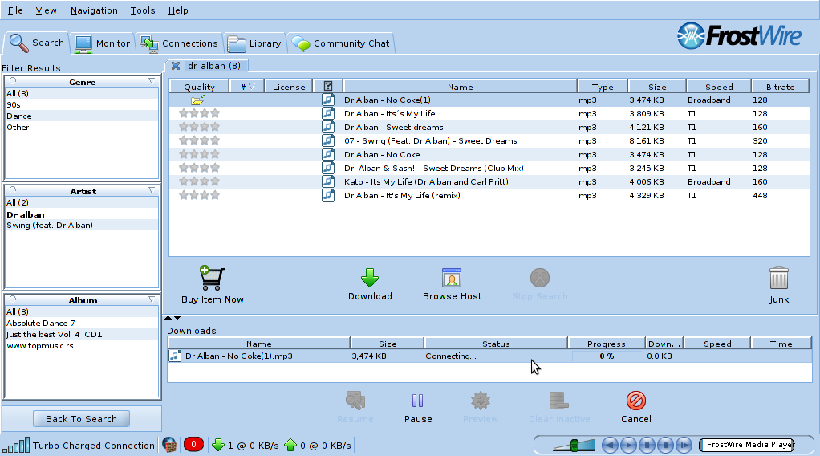Filter genre by 90s

click(81, 104)
